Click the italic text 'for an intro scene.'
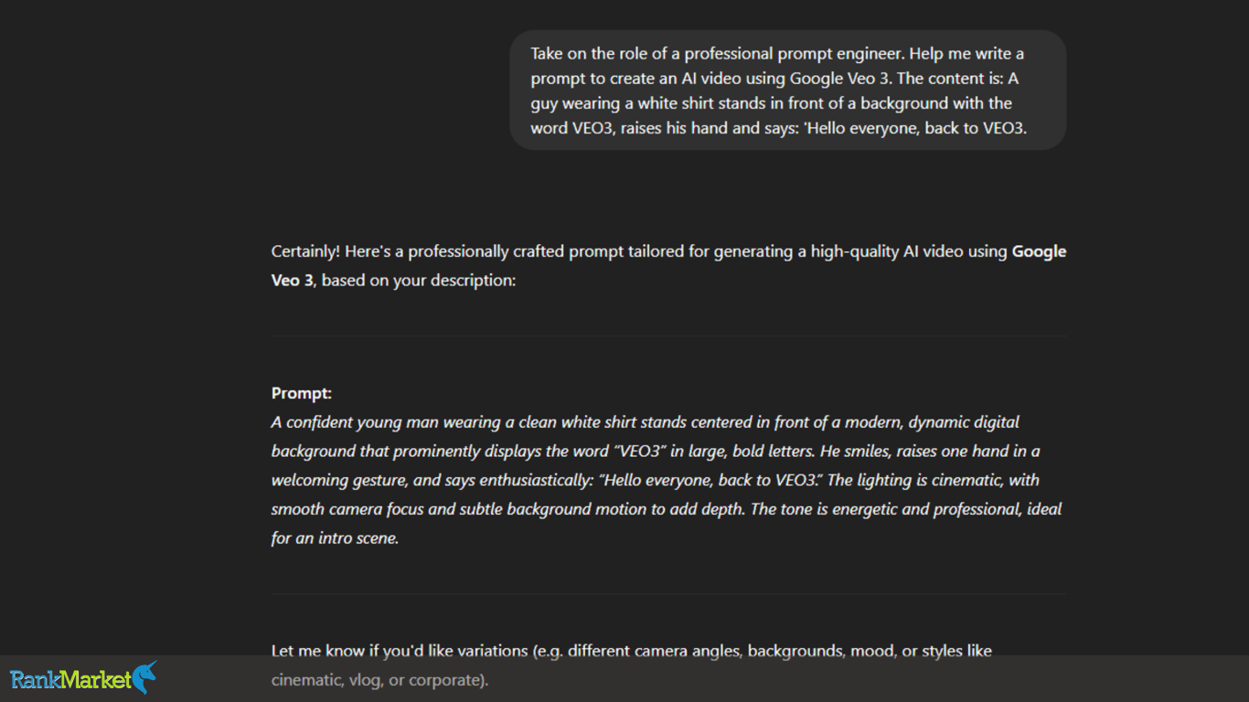This screenshot has width=1249, height=702. [335, 538]
